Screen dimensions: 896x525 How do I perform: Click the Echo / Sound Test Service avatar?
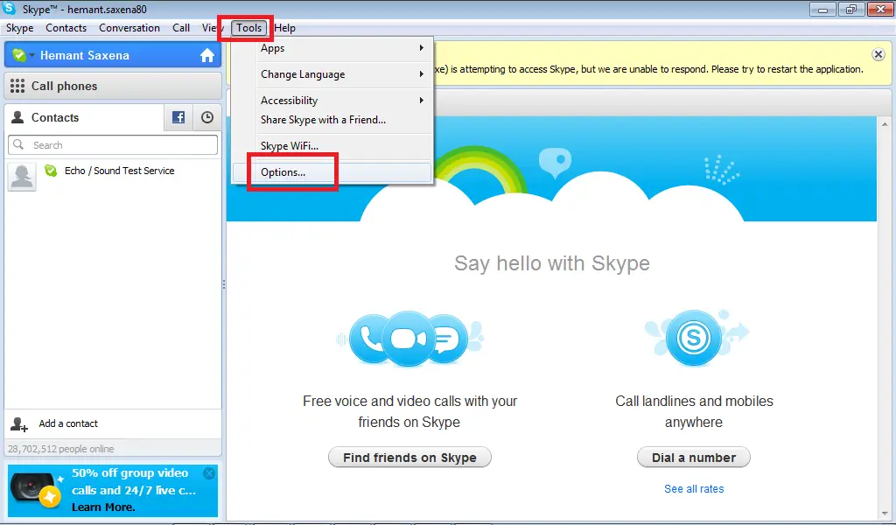[22, 177]
